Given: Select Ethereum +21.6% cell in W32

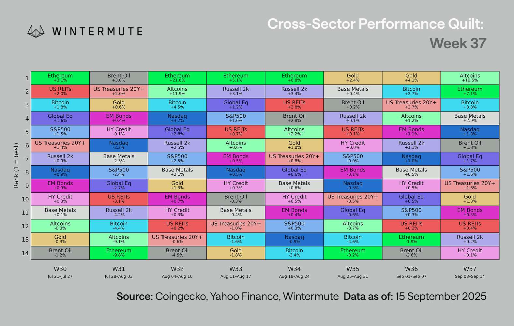Looking at the screenshot, I should (x=177, y=78).
